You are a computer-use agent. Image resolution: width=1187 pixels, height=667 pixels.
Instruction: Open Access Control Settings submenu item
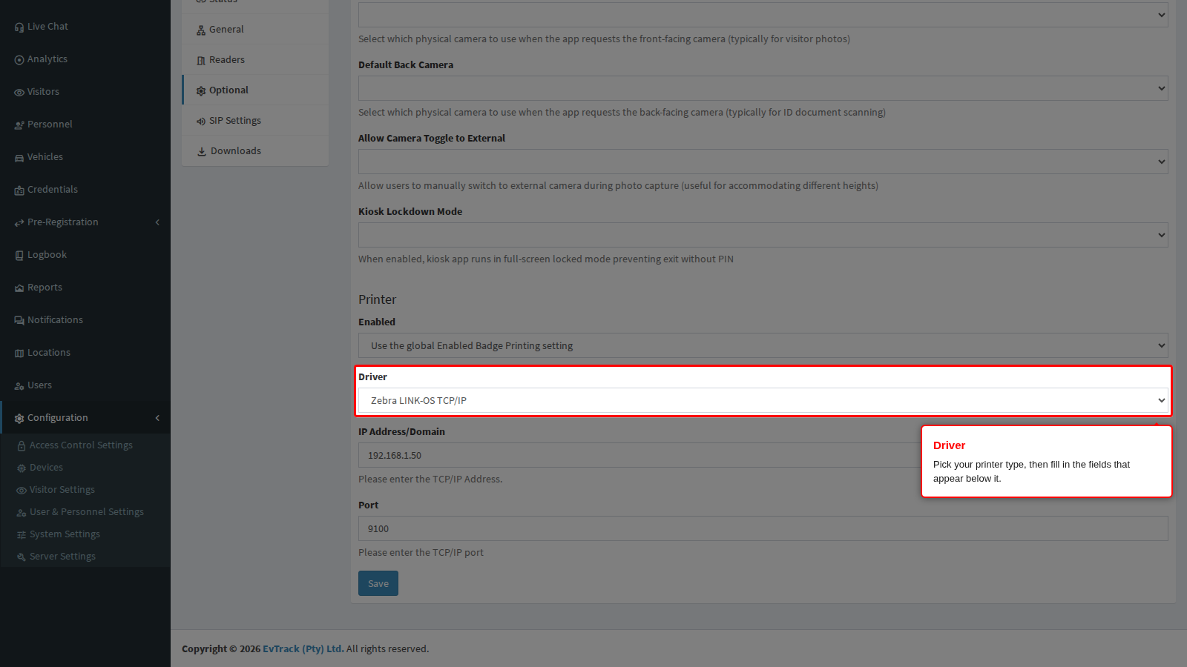[x=81, y=445]
